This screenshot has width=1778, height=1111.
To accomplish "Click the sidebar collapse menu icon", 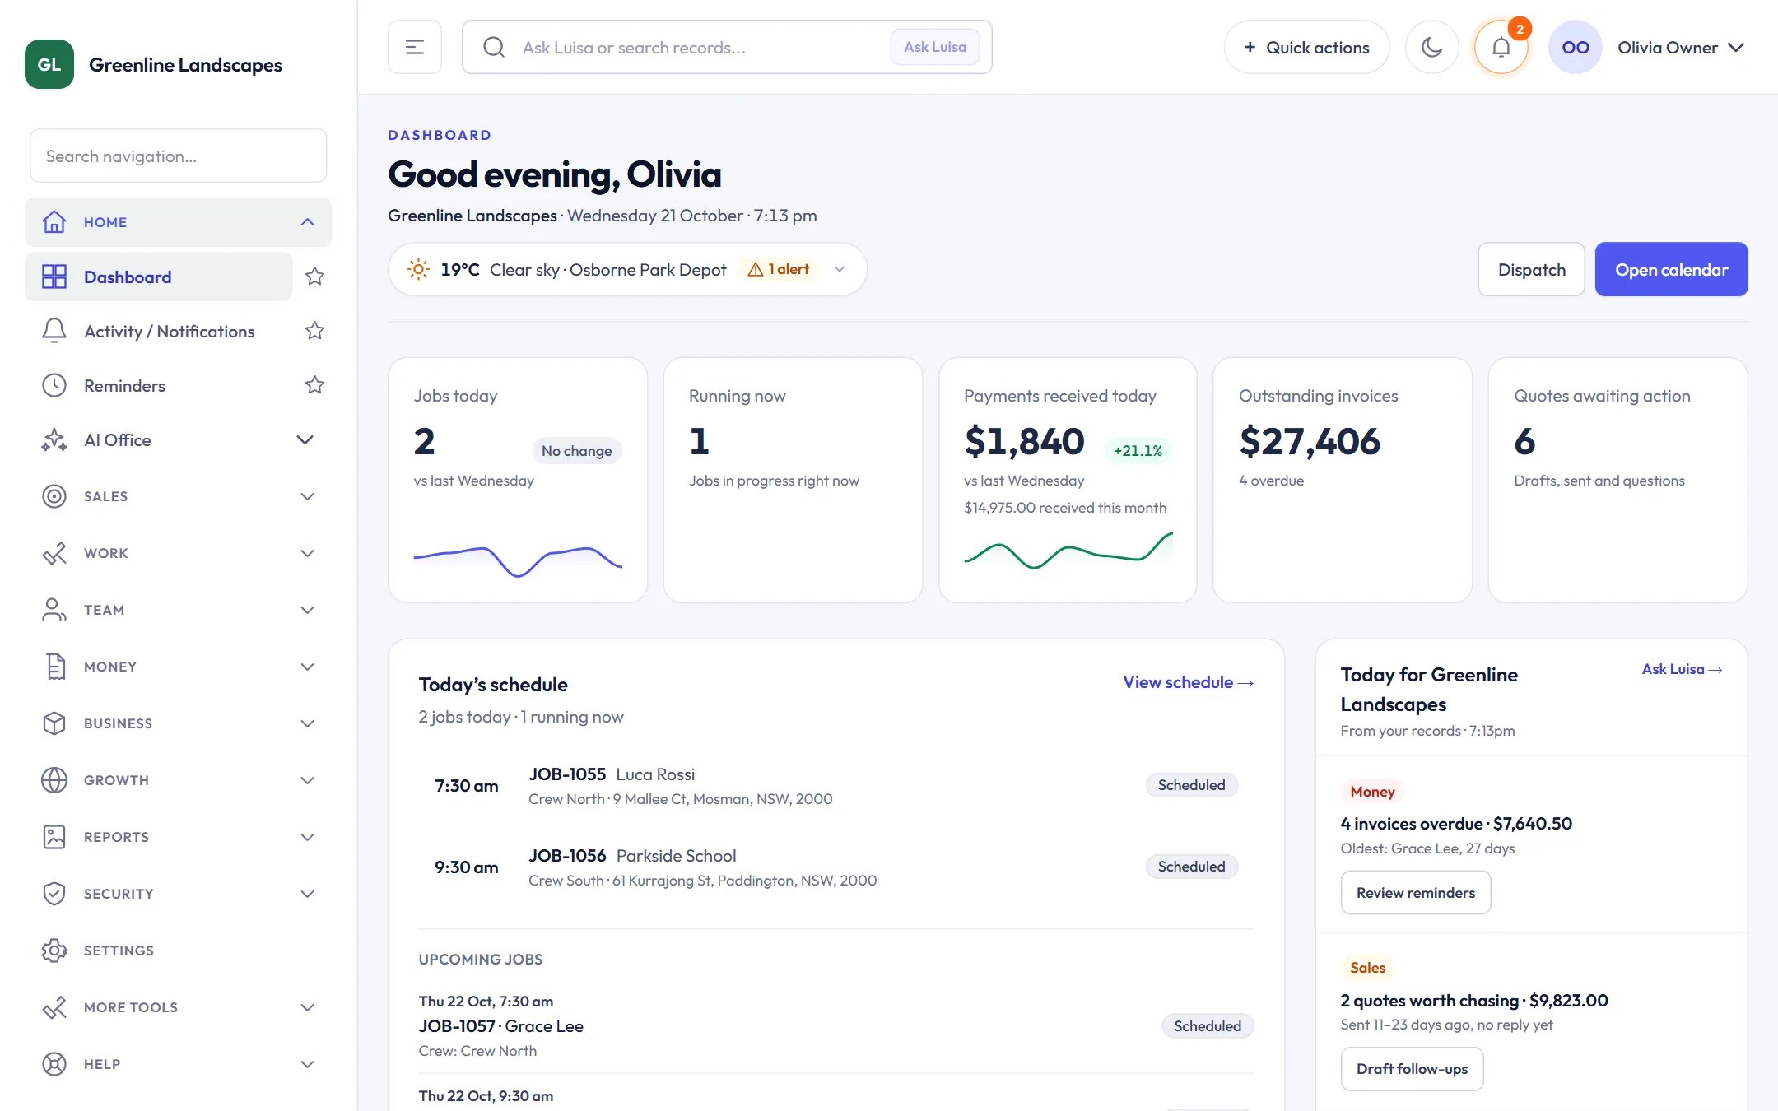I will tap(415, 47).
